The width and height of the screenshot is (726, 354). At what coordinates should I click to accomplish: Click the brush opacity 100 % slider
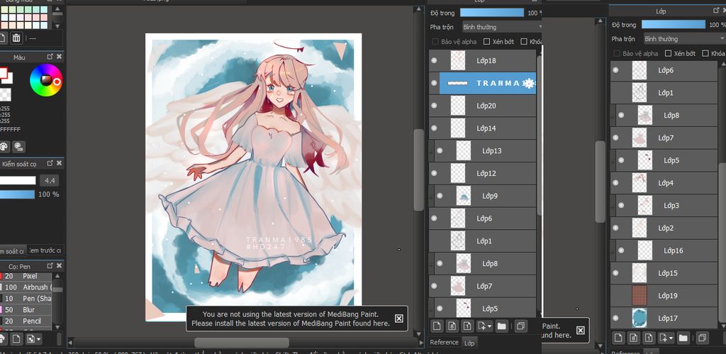(17, 194)
